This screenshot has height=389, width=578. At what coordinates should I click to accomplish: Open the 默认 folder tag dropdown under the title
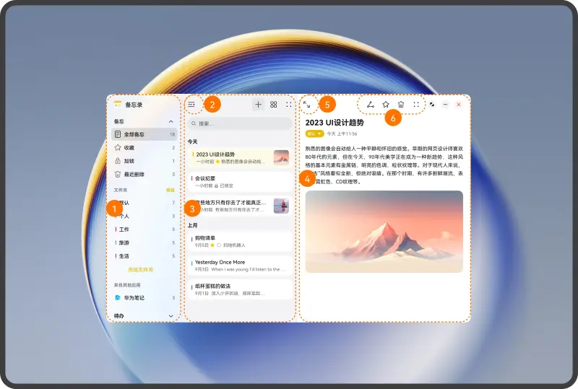314,134
